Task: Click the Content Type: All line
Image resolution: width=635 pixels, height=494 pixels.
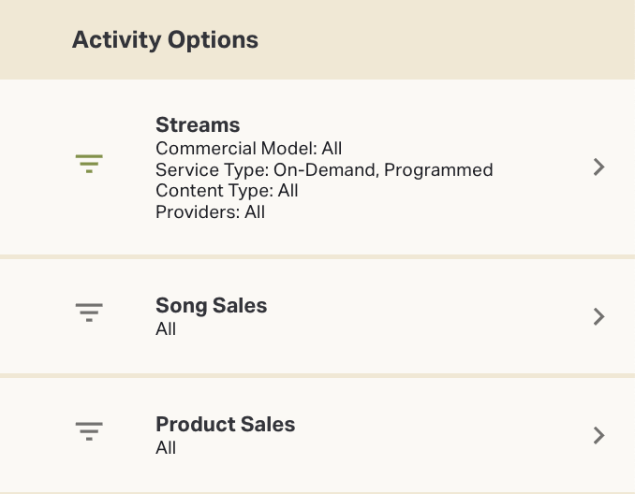Action: [x=227, y=190]
